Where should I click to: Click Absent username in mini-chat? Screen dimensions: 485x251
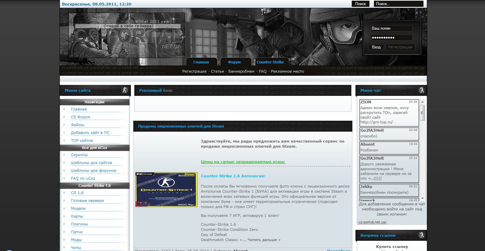[x=367, y=144]
